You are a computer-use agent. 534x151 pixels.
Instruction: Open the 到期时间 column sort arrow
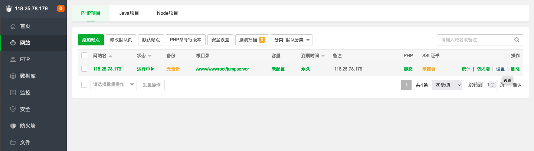[x=323, y=56]
